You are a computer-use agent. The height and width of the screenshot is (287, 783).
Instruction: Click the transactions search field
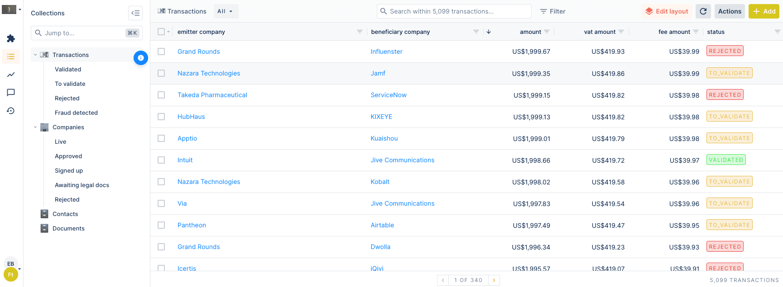(x=454, y=11)
